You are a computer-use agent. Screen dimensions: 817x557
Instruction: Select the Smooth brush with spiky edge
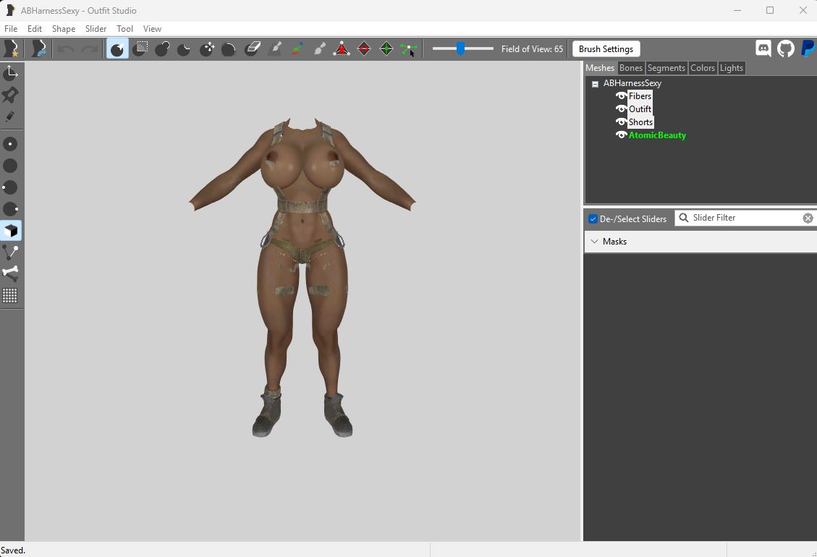pyautogui.click(x=229, y=49)
